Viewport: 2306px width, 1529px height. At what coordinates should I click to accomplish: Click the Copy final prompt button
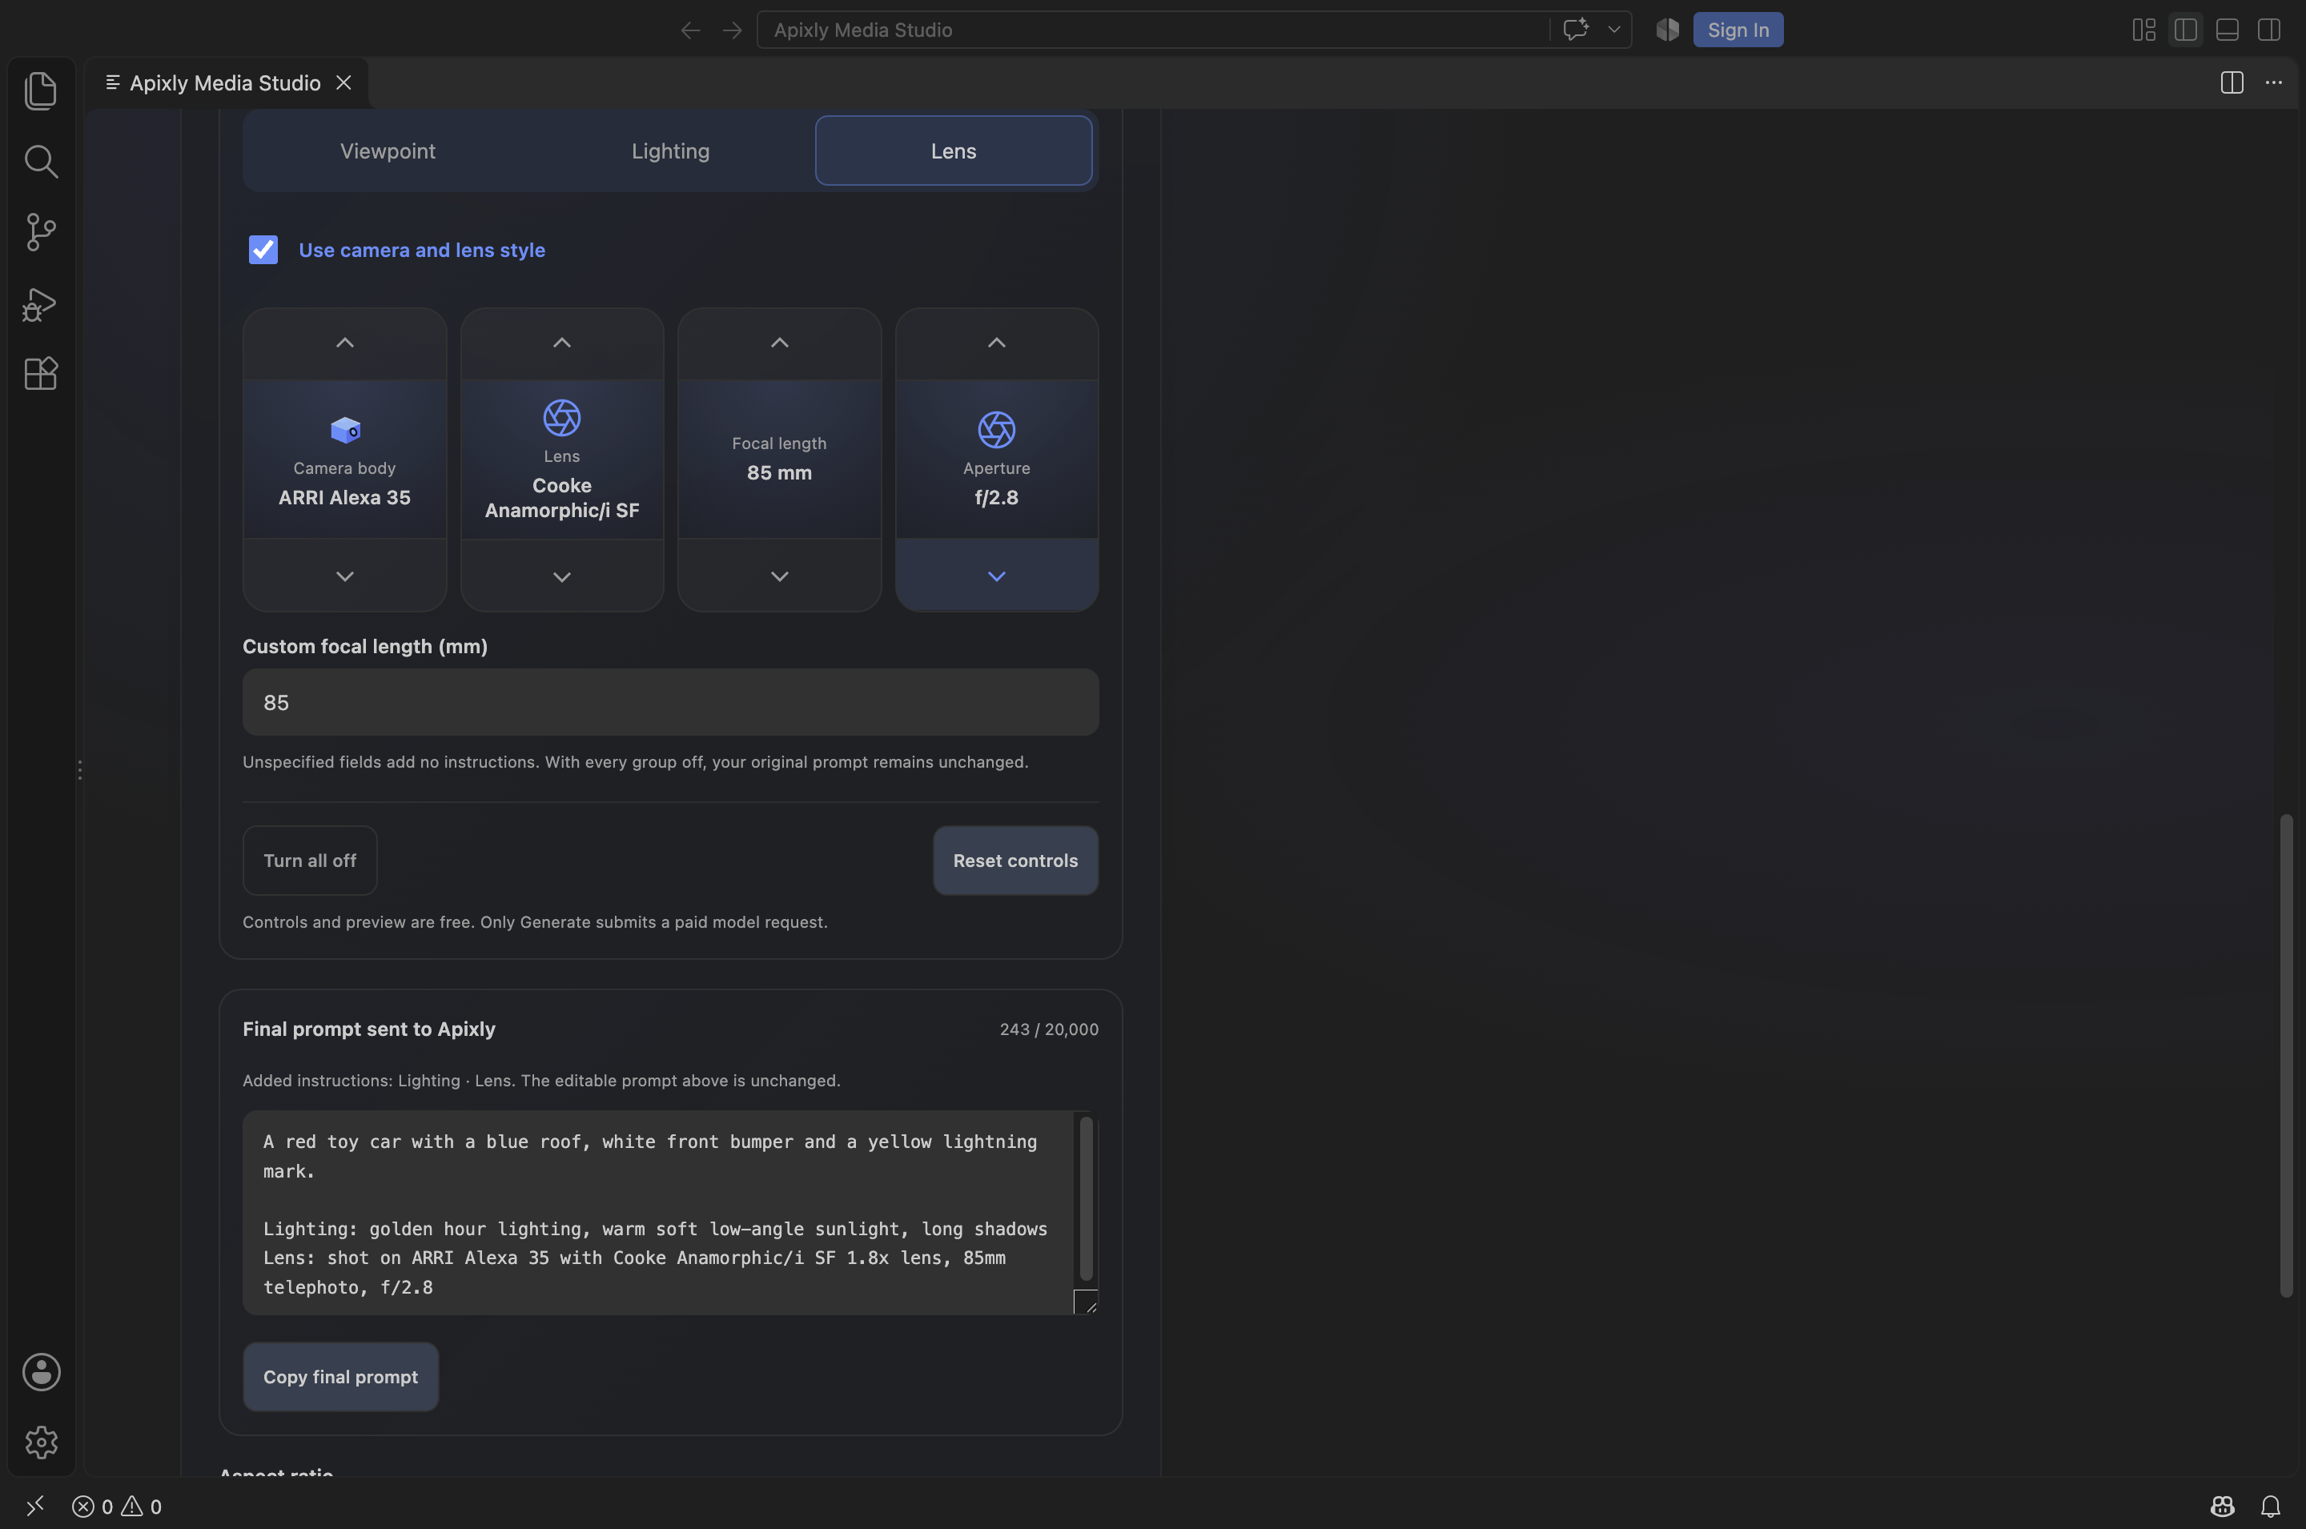pos(340,1377)
